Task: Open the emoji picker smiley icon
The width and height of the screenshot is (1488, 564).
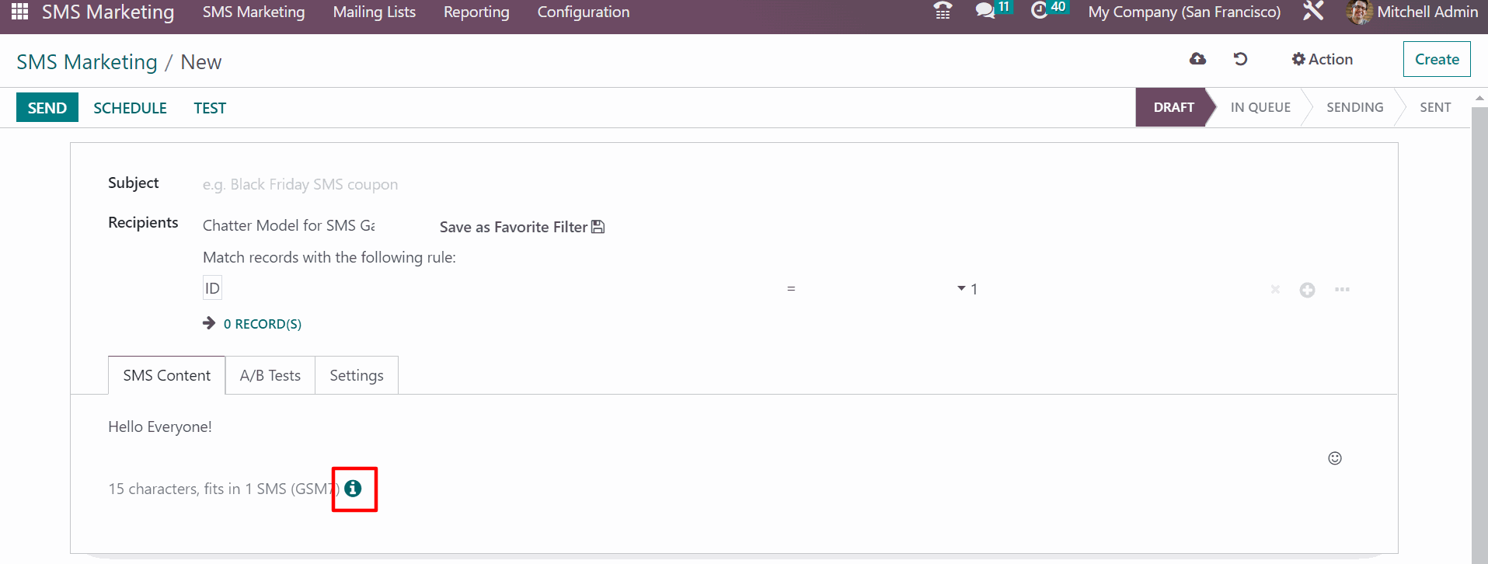Action: click(1335, 458)
